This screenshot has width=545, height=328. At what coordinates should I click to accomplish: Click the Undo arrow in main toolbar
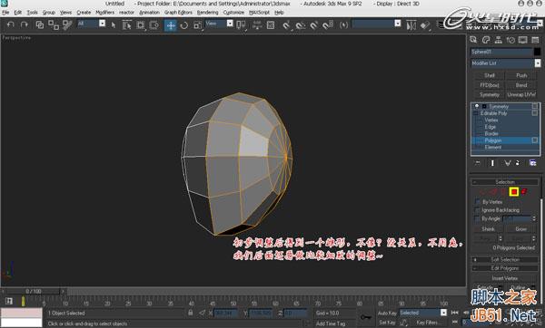(x=10, y=24)
